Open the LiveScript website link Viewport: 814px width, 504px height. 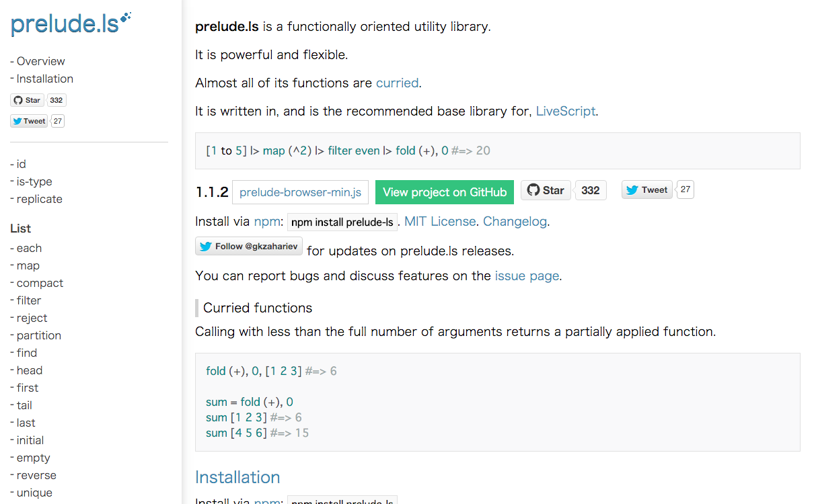click(x=566, y=111)
